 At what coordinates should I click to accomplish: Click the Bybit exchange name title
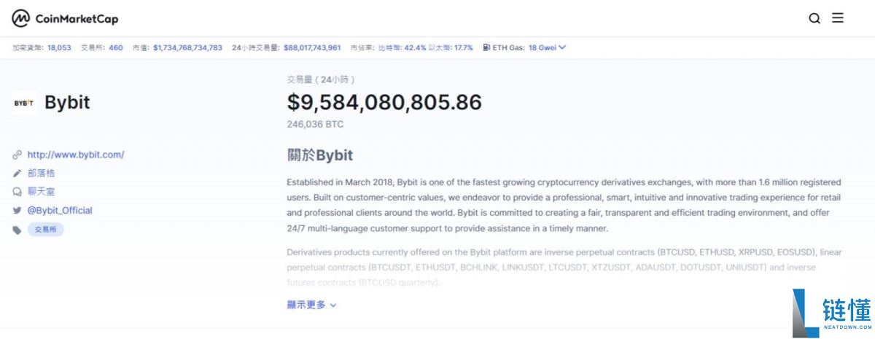coord(67,103)
